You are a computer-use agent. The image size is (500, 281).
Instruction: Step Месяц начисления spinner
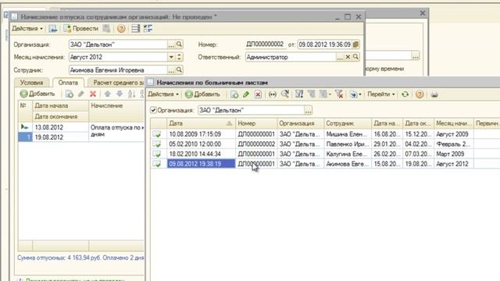pos(179,57)
